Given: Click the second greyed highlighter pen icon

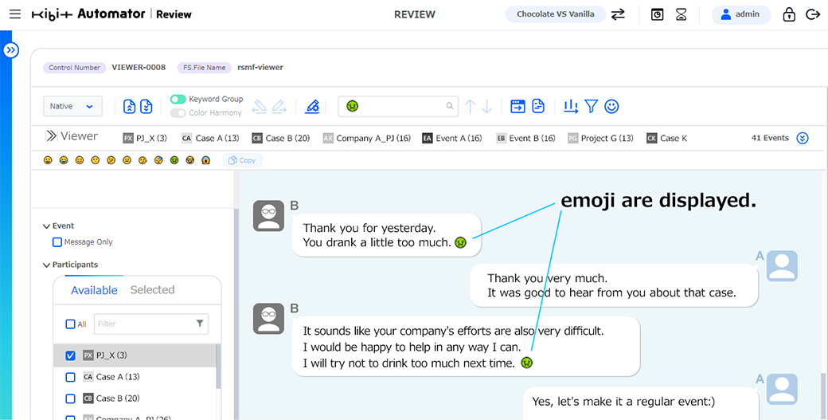Looking at the screenshot, I should [x=279, y=106].
